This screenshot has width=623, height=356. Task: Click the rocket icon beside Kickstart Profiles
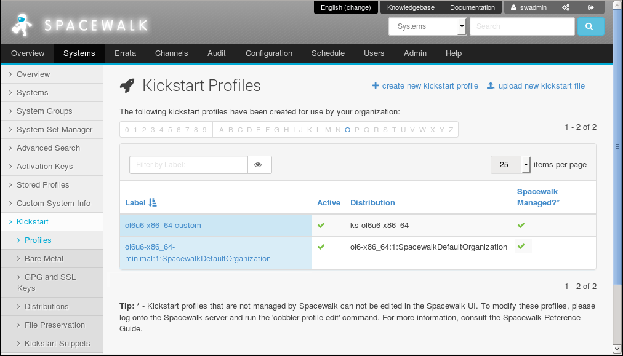coord(127,85)
